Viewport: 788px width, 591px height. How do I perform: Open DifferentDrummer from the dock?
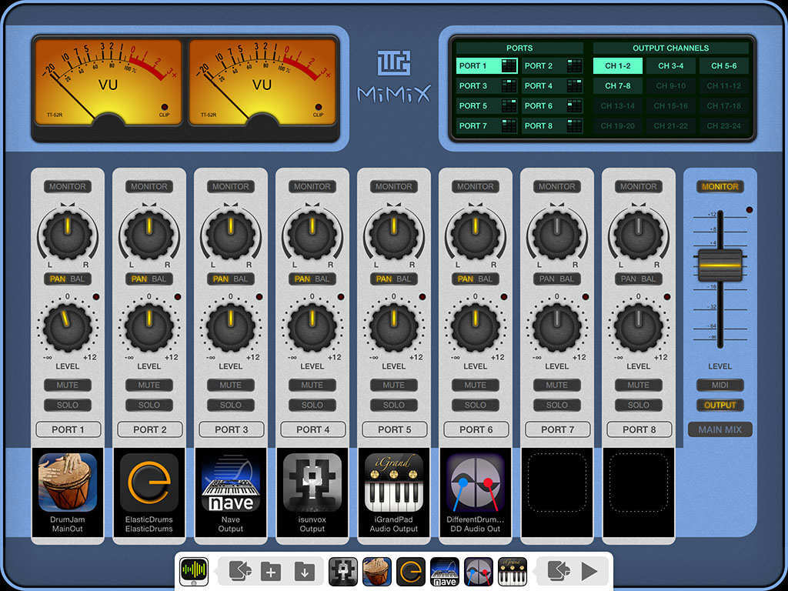(x=478, y=571)
